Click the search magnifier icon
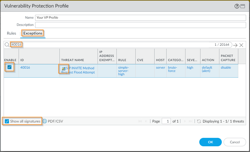This screenshot has height=152, width=250. (7, 45)
